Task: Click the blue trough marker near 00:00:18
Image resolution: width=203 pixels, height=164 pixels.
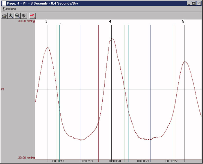Action: [80, 93]
